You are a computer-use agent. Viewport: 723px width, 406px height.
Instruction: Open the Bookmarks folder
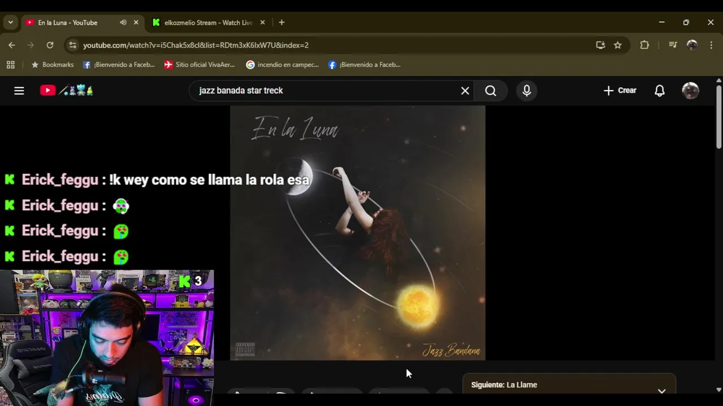[52, 65]
